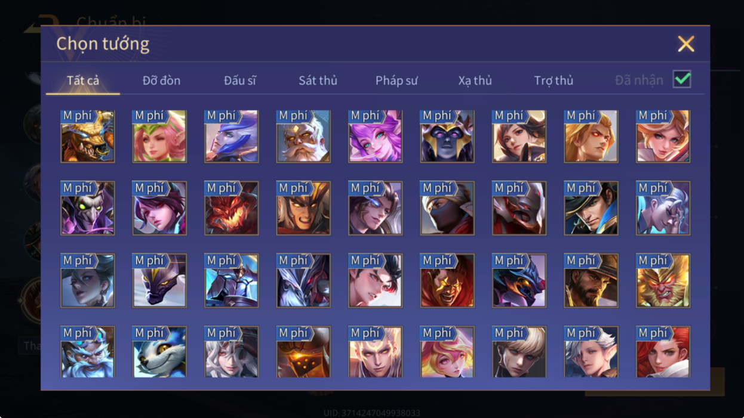Select the Tất cả tab
744x418 pixels.
point(83,80)
